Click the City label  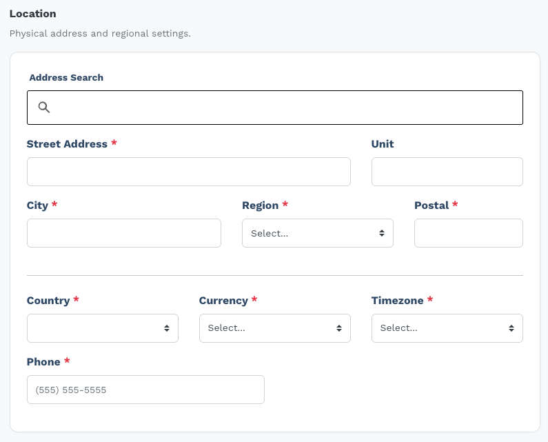click(37, 205)
